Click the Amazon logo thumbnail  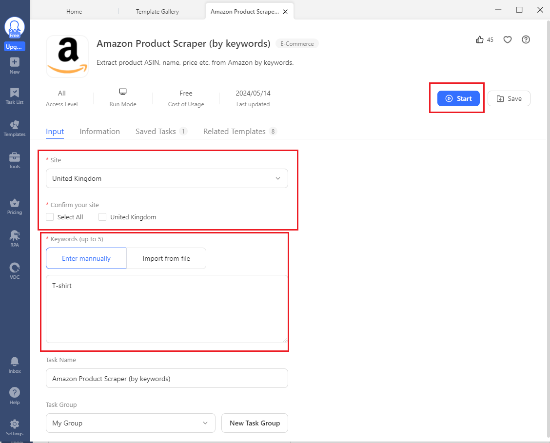tap(67, 56)
